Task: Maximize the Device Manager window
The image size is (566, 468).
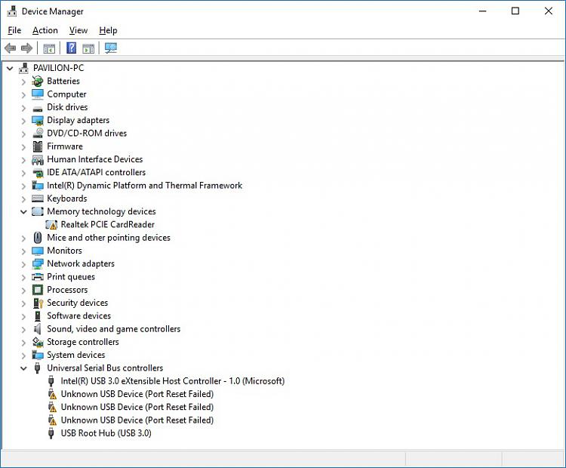Action: pos(515,11)
